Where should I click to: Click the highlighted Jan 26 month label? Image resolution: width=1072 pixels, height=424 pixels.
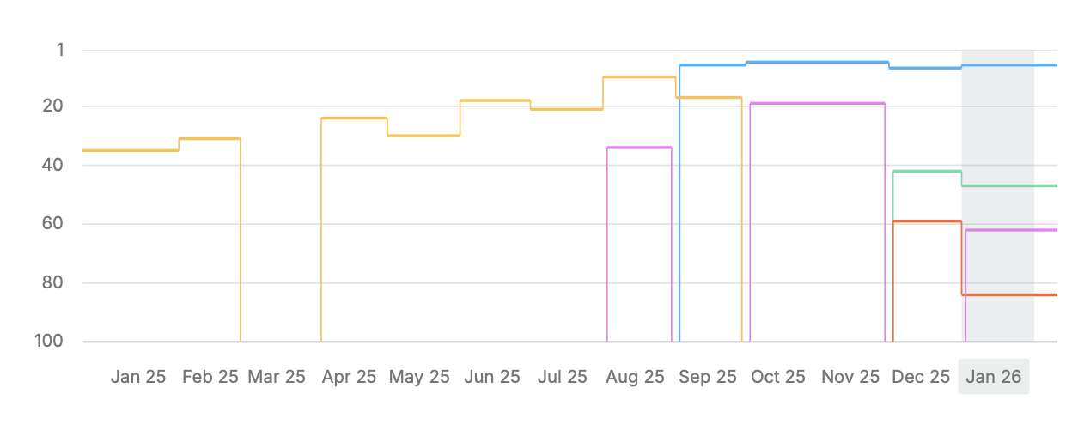click(x=994, y=377)
